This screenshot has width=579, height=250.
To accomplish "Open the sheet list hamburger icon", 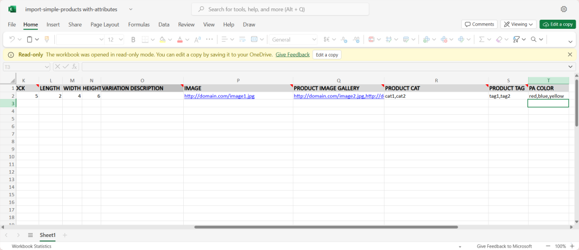I will tap(31, 235).
